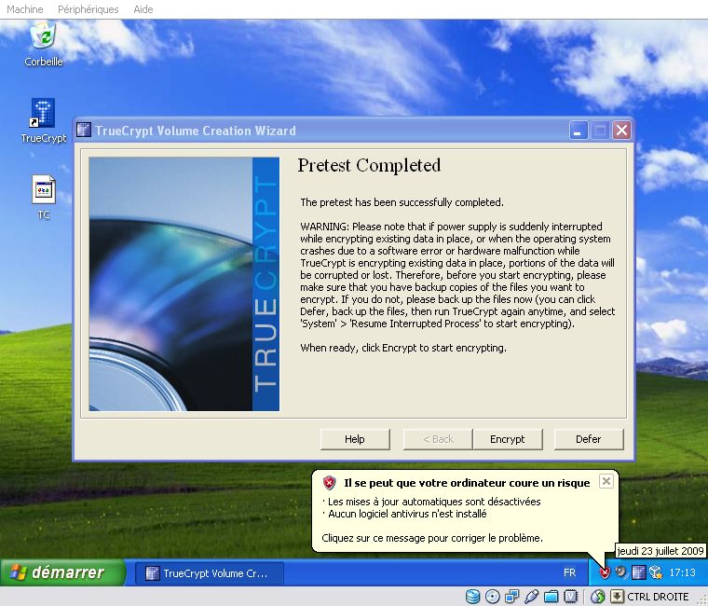Click 'Cliquez sur ce message' balloon text
The width and height of the screenshot is (708, 606).
point(432,538)
